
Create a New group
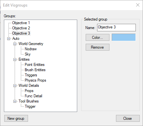(16, 118)
